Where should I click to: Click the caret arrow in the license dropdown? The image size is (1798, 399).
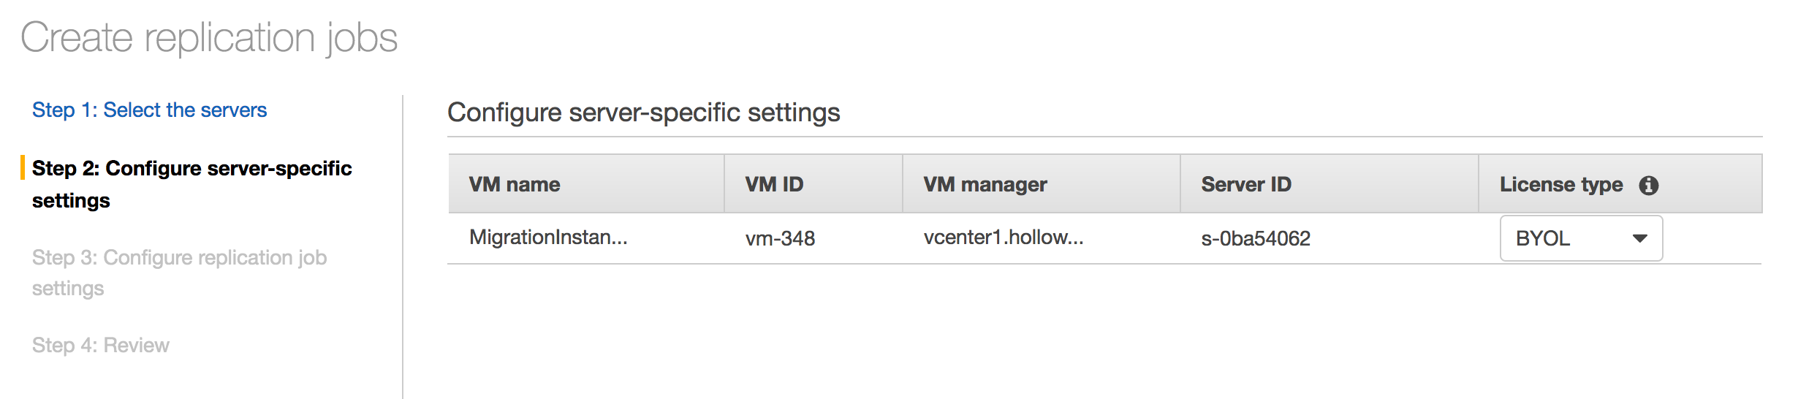coord(1639,238)
